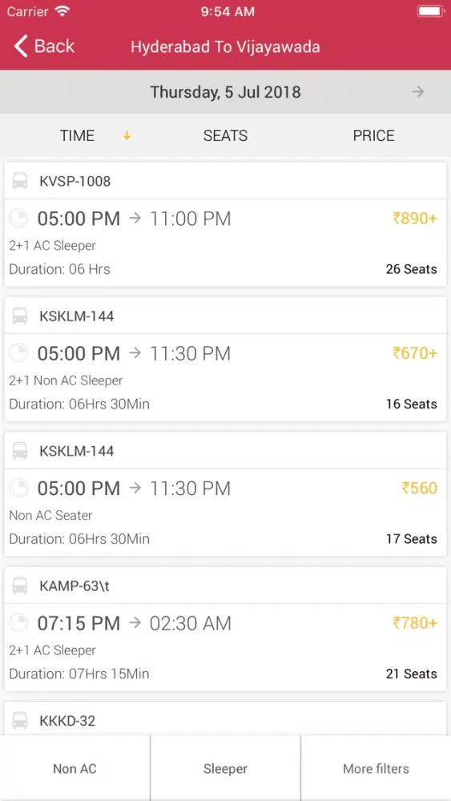This screenshot has width=451, height=801.
Task: Click the bus icon next to KVSP-1008
Action: [x=20, y=181]
